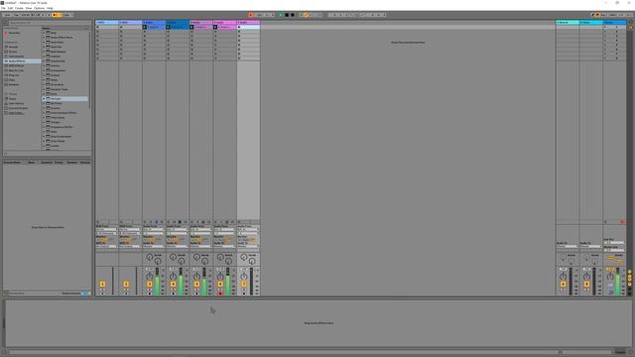Select the 7 Audio track header
635x357 pixels.
pyautogui.click(x=249, y=22)
